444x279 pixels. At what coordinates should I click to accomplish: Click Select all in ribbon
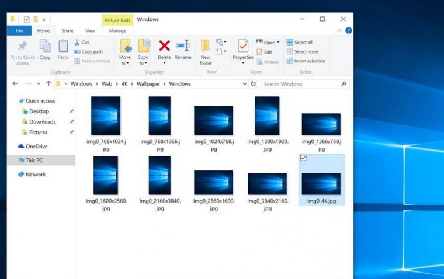click(299, 42)
